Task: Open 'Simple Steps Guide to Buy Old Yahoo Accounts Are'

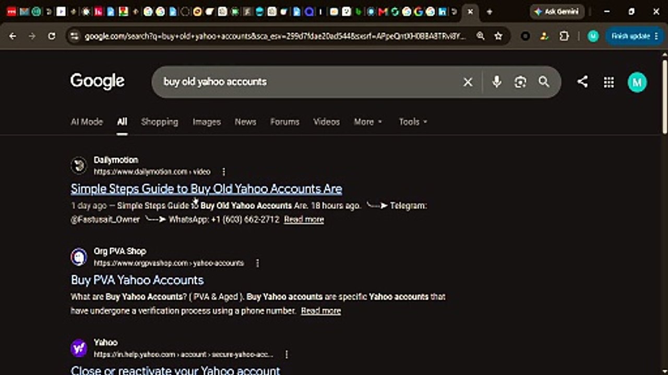Action: [207, 189]
